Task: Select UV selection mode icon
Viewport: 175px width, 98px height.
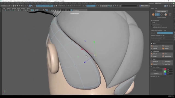Action: coord(170,14)
